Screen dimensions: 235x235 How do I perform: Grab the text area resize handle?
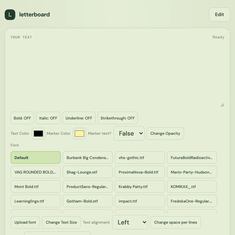(x=222, y=105)
